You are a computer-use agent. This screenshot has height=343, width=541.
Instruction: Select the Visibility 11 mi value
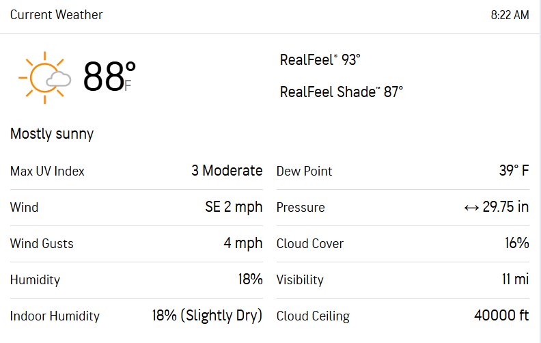click(516, 279)
